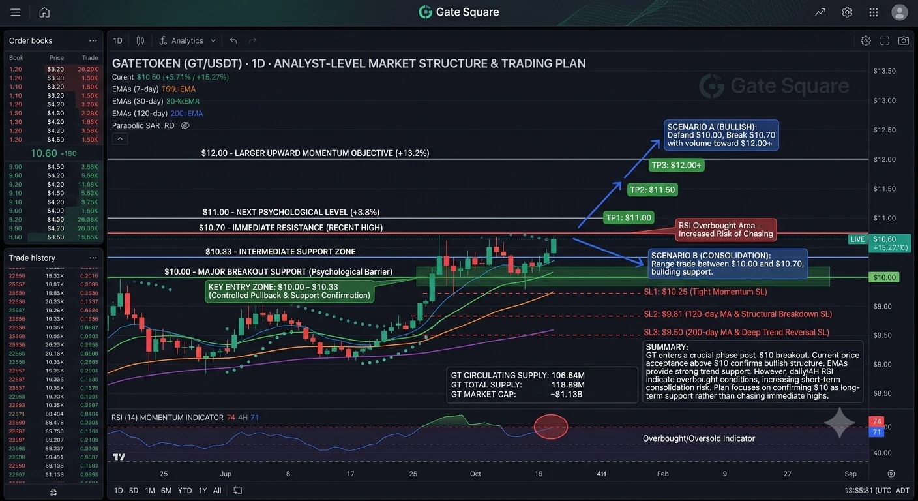Click the RSI (14) Momentum Indicator label
This screenshot has height=501, width=918.
pos(167,417)
